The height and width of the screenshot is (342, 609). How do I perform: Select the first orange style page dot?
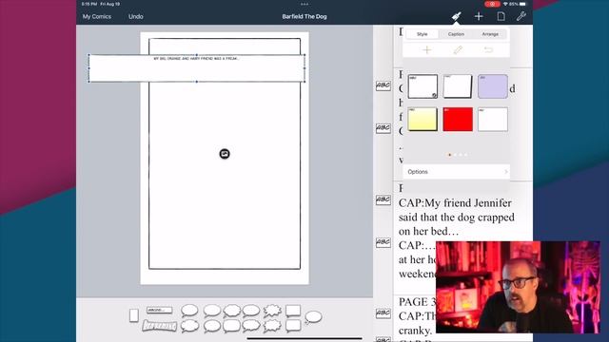(450, 155)
